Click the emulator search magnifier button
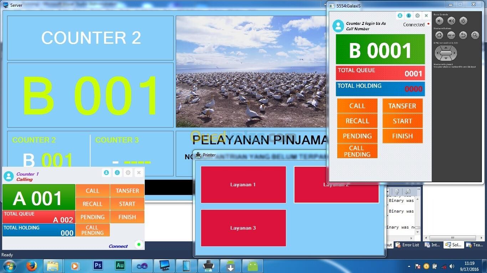487x273 pixels. (x=475, y=35)
